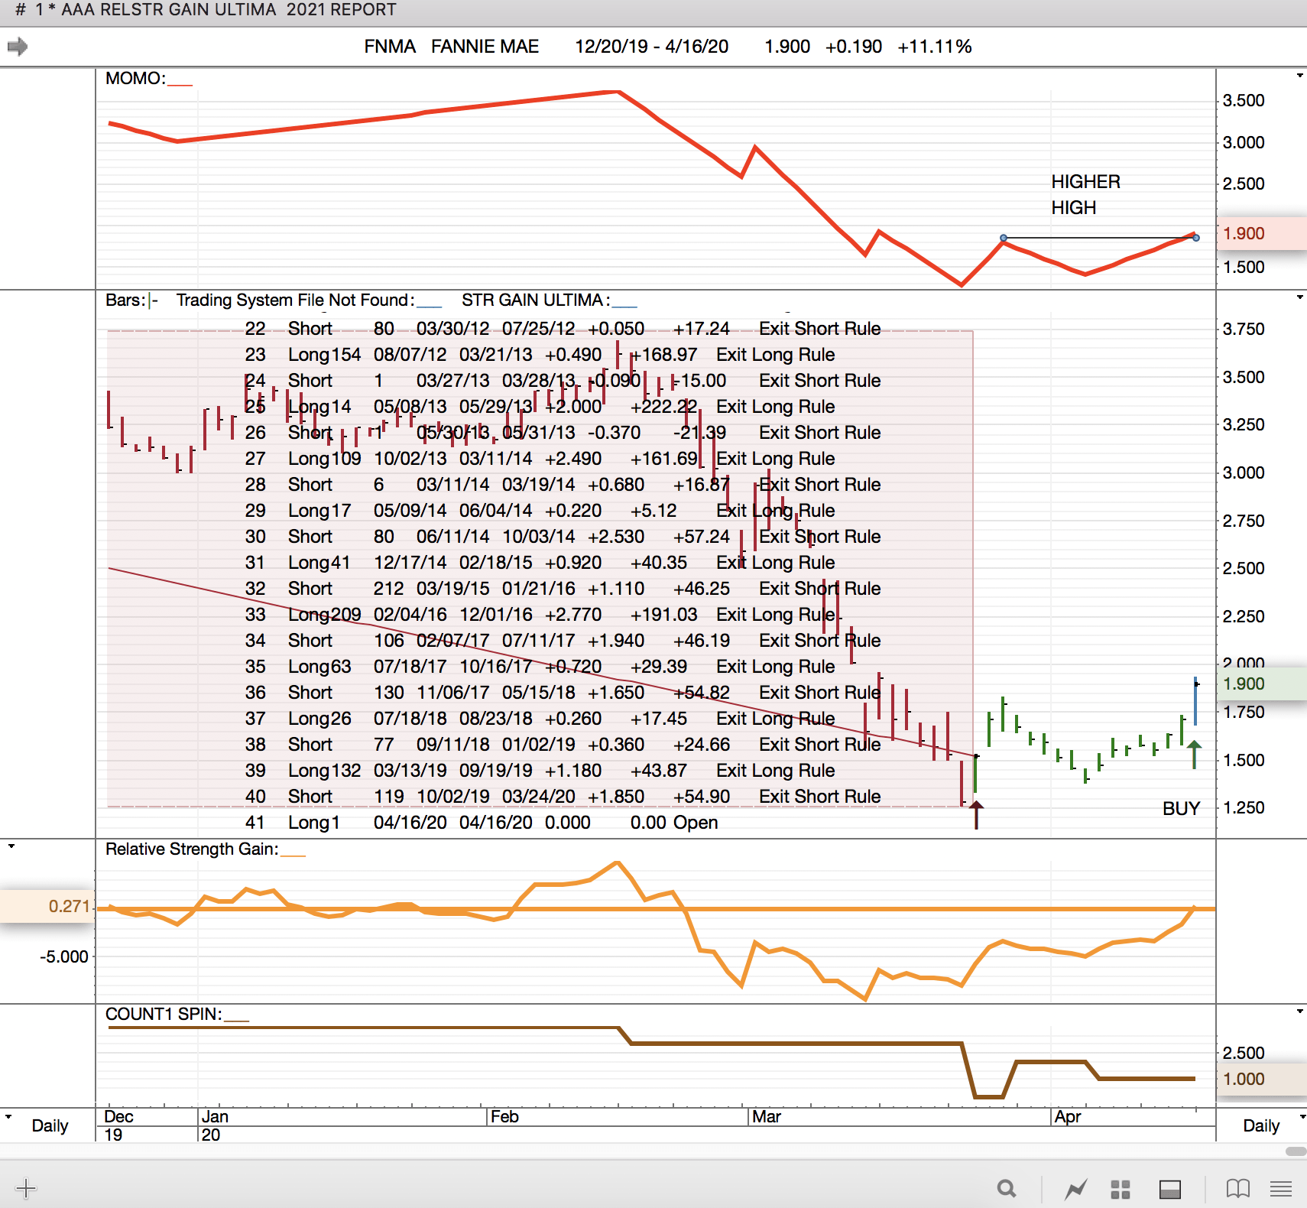Click the 3.750 price axis label
This screenshot has width=1307, height=1208.
(1244, 329)
